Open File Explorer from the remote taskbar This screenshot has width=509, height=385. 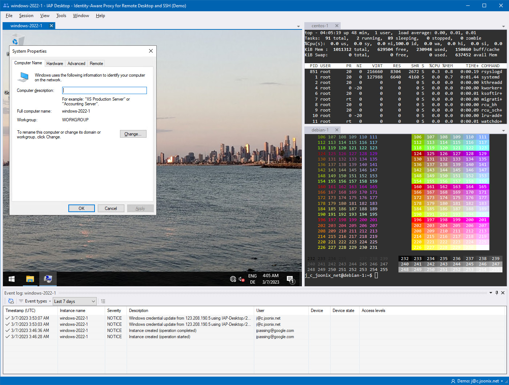coord(30,279)
